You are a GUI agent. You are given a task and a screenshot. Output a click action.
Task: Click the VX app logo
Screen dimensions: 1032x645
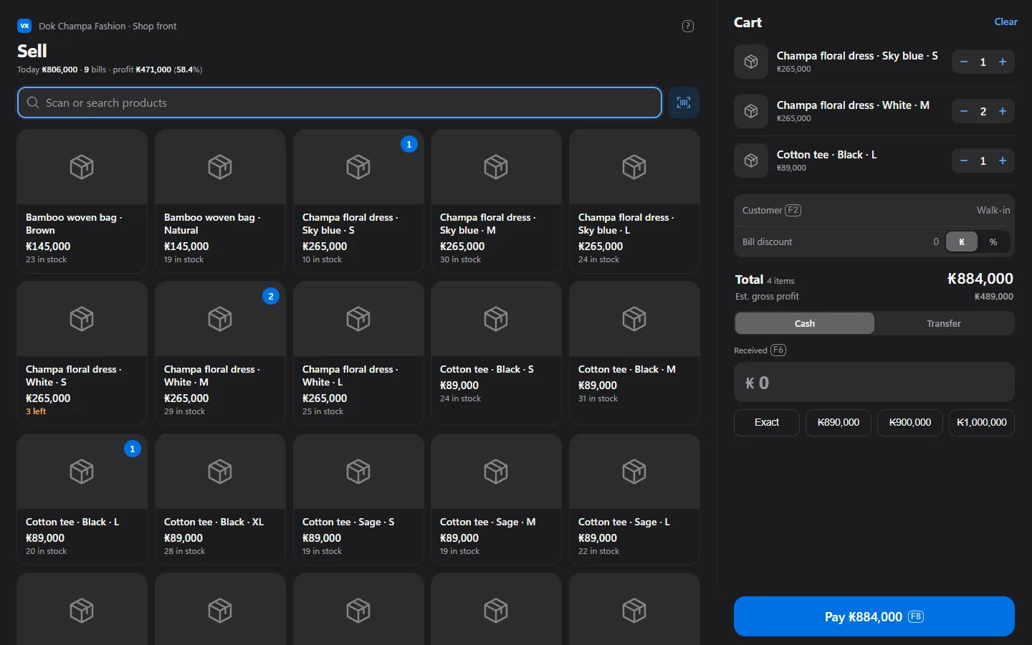[x=24, y=26]
